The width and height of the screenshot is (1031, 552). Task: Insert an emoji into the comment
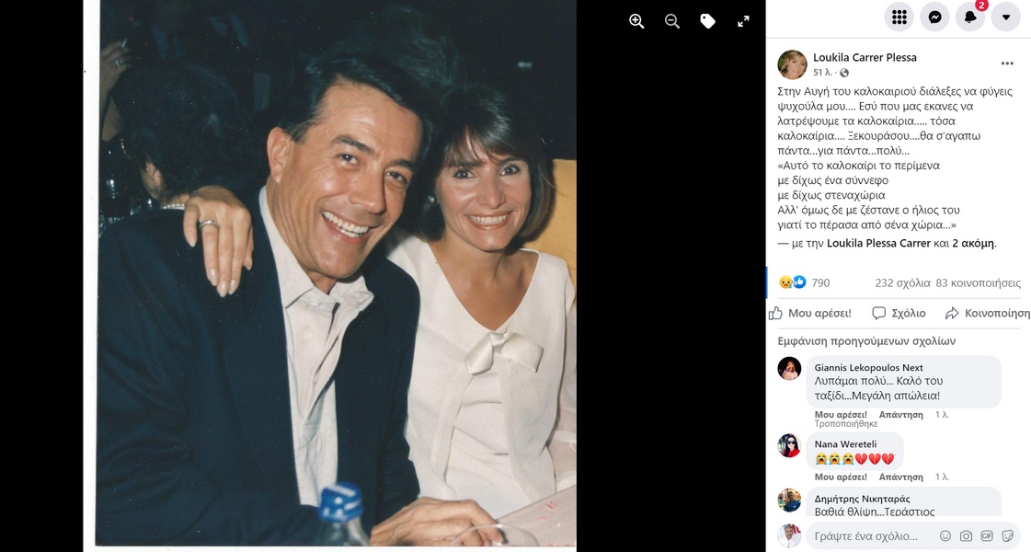(945, 535)
